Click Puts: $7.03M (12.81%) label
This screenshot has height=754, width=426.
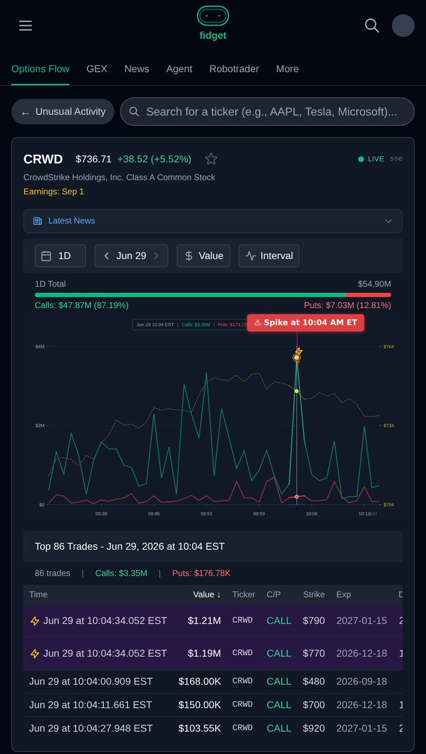click(348, 305)
